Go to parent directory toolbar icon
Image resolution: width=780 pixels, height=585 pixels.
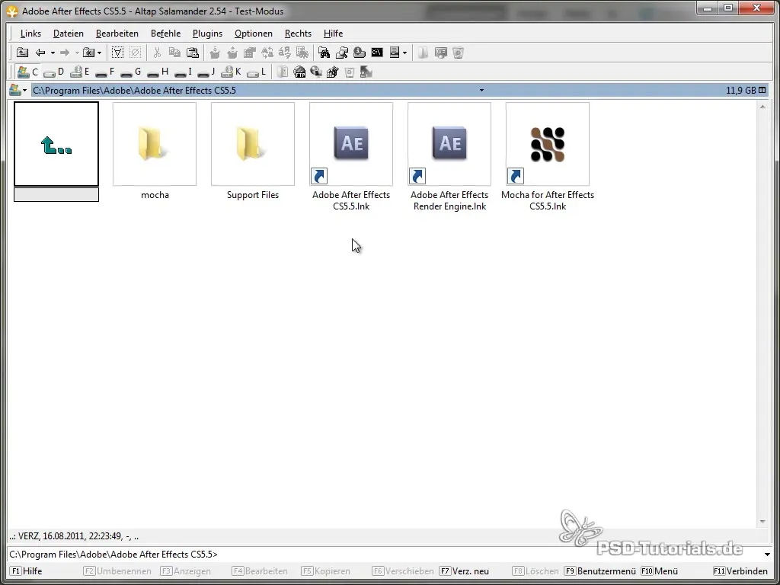pos(22,53)
